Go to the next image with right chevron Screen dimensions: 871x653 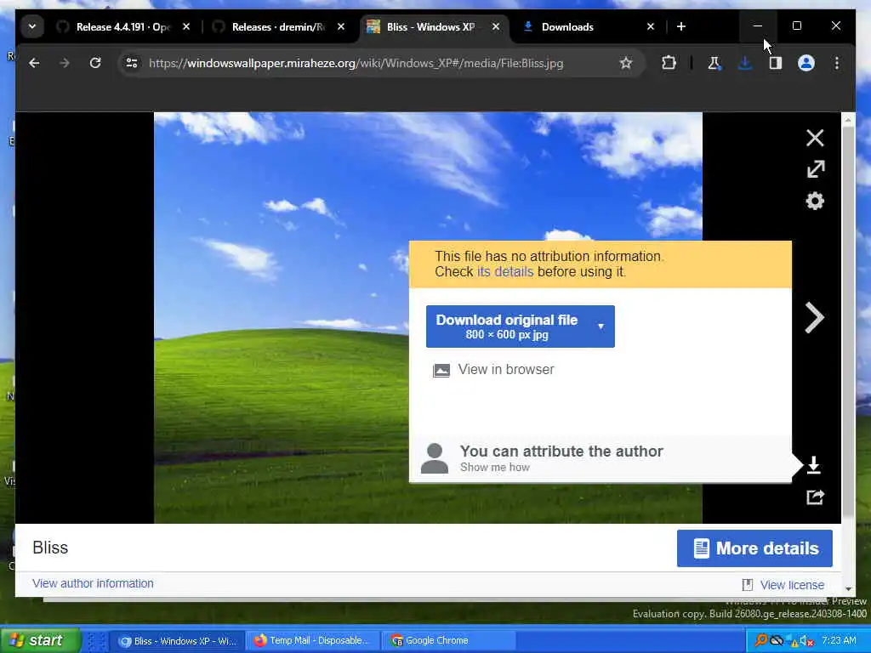click(x=814, y=318)
